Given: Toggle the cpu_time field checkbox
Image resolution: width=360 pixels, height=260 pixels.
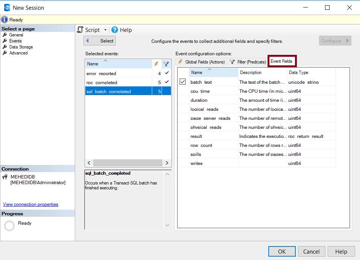Looking at the screenshot, I should point(183,91).
